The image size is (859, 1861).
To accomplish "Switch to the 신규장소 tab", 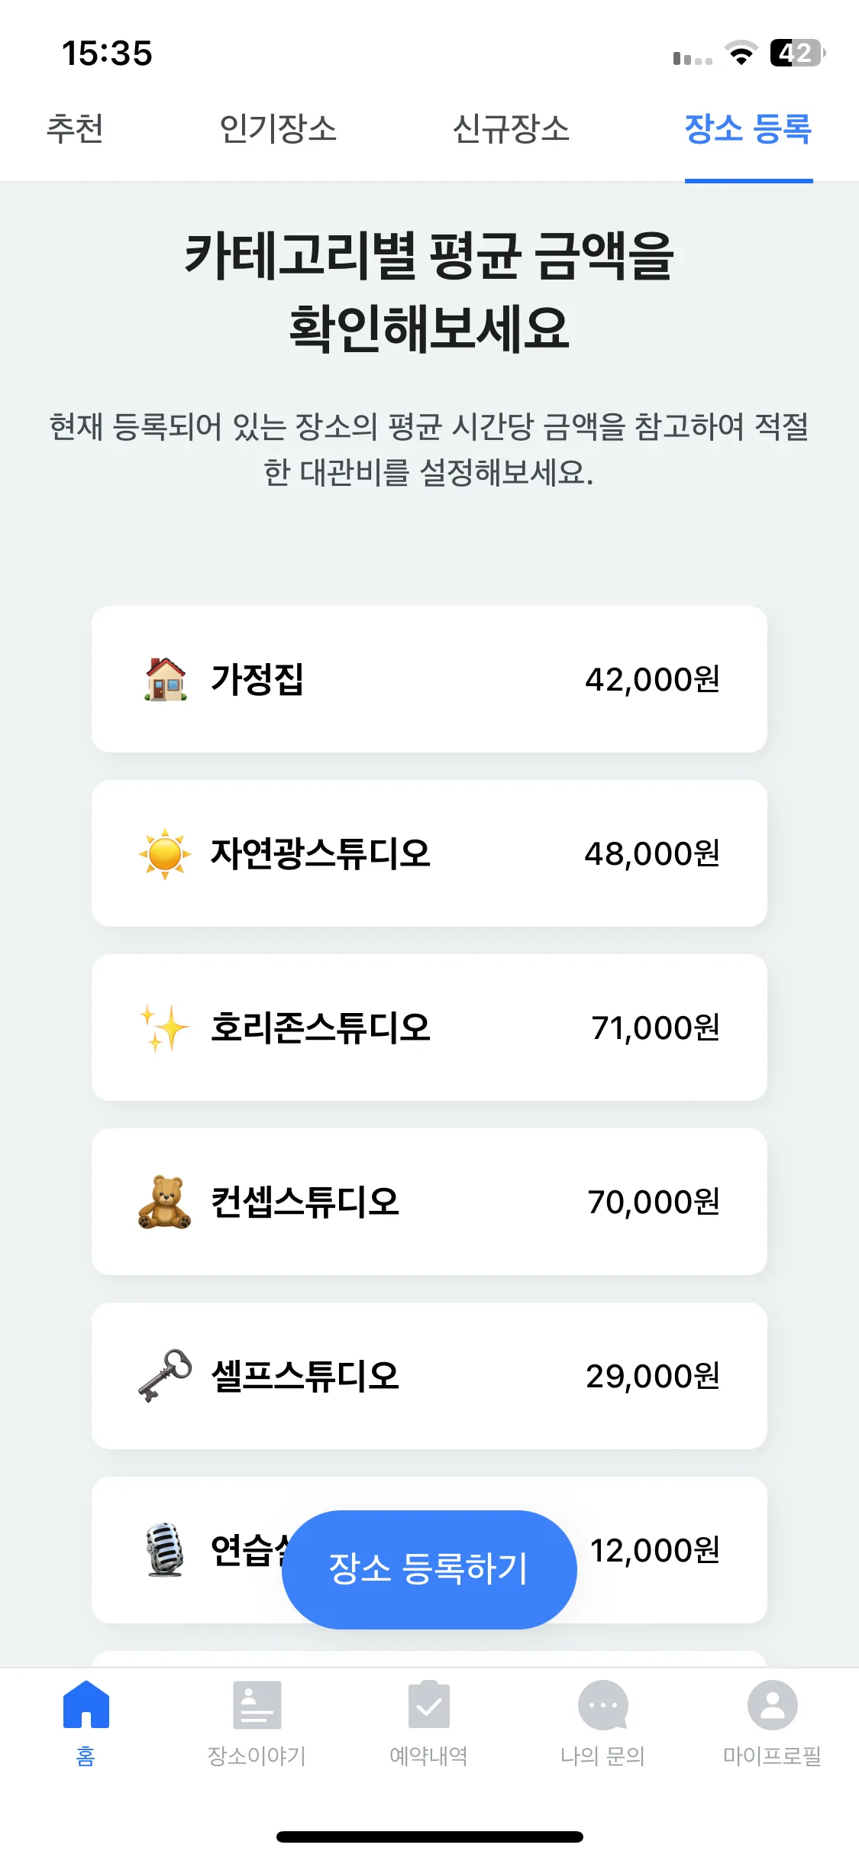I will click(511, 128).
